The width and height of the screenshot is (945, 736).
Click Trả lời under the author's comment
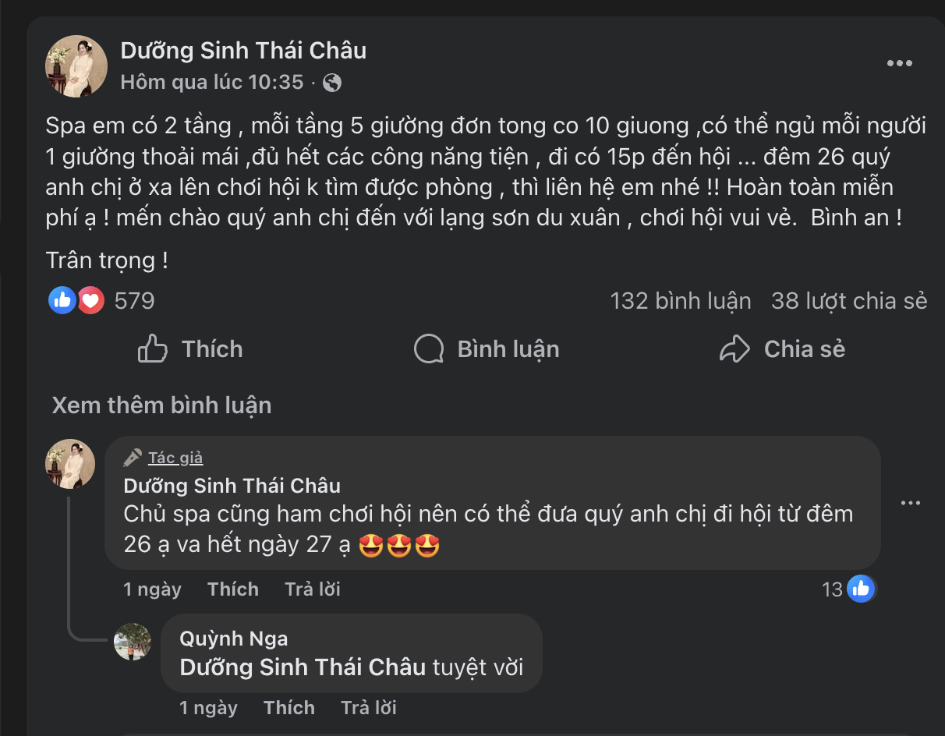pyautogui.click(x=312, y=589)
